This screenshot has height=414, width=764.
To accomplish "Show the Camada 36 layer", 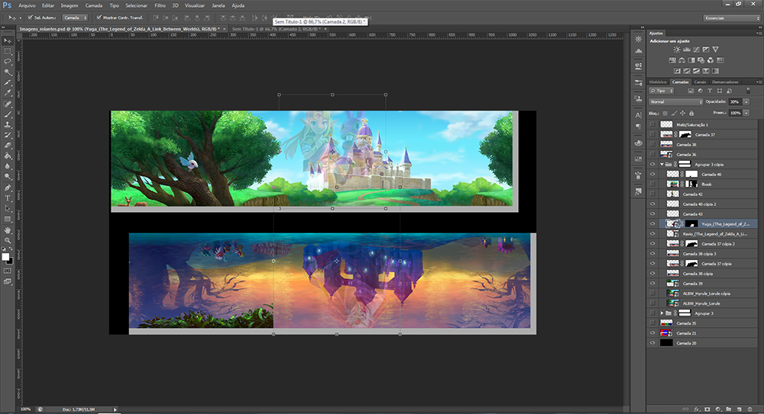I will [652, 154].
